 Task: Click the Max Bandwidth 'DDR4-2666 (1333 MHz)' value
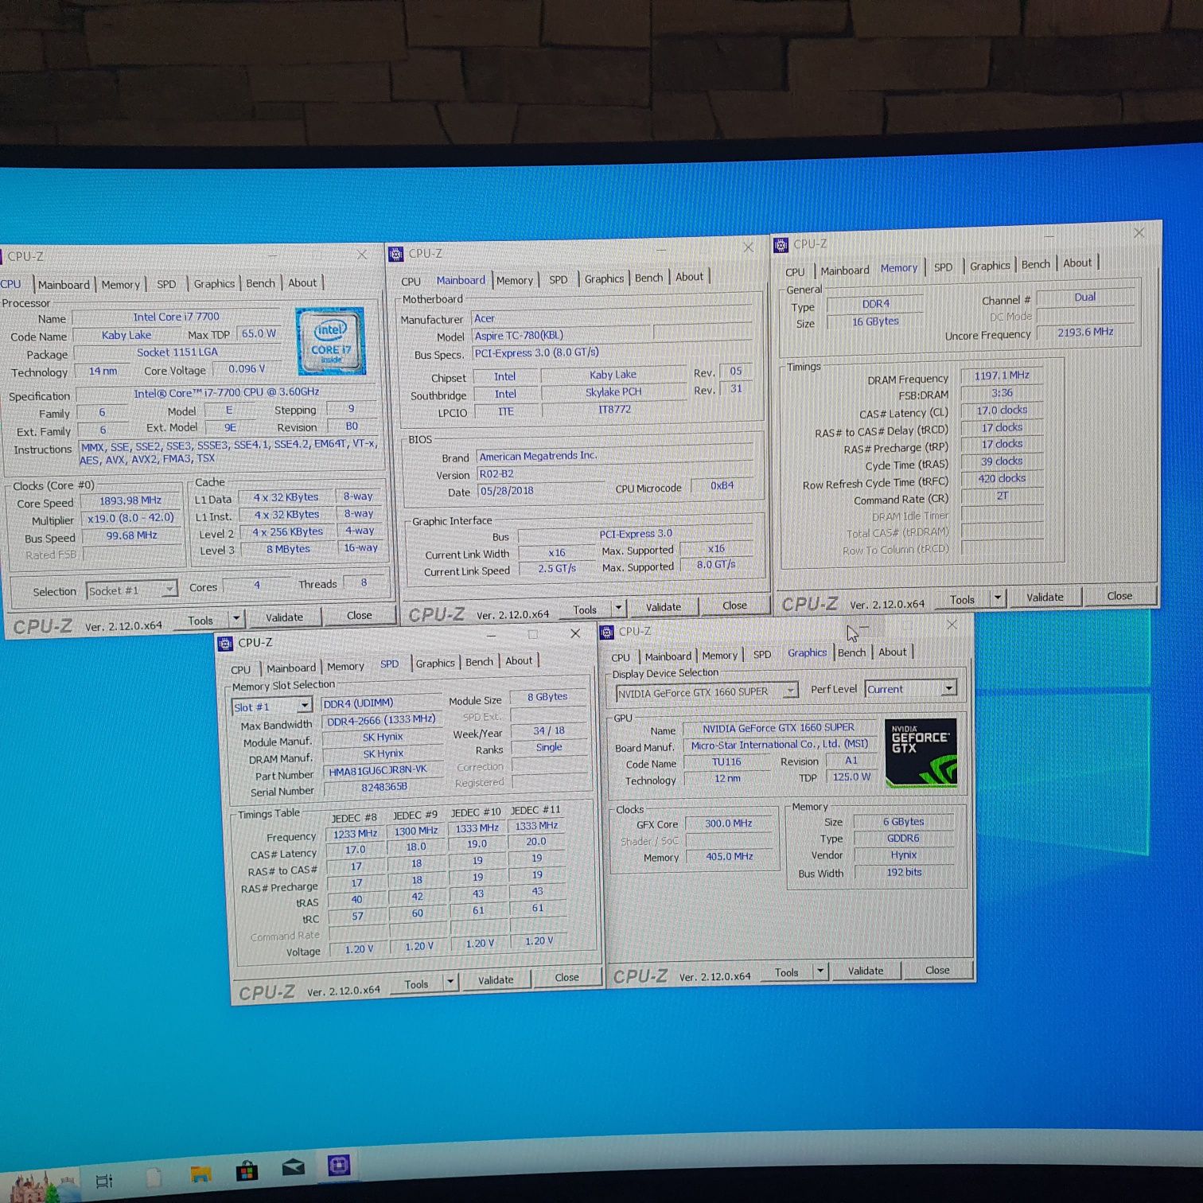[381, 720]
